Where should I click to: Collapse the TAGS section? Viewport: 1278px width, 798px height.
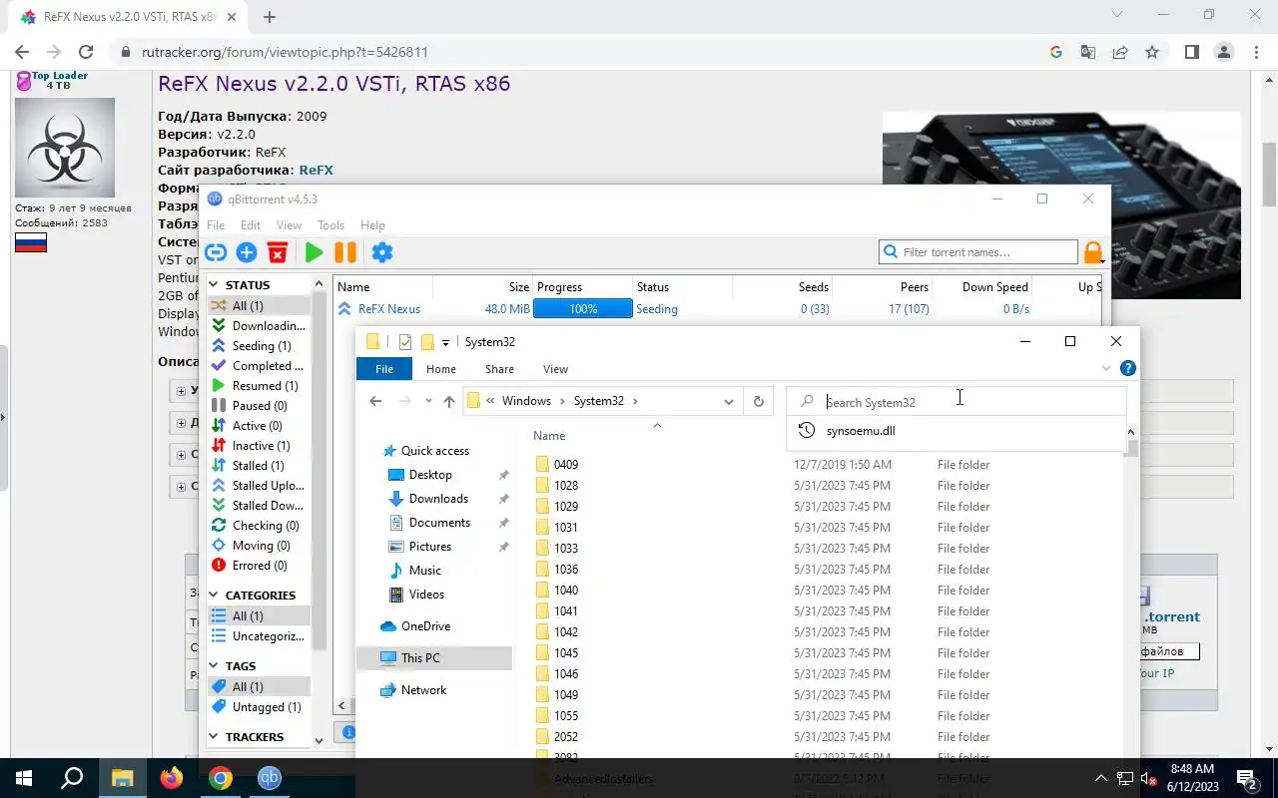pyautogui.click(x=213, y=666)
